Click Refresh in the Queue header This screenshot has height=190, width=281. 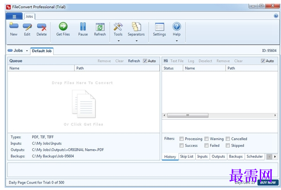(134, 61)
